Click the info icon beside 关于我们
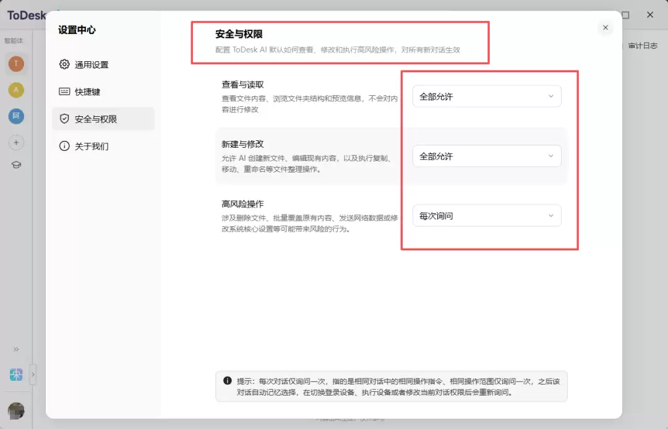The image size is (668, 429). (64, 146)
